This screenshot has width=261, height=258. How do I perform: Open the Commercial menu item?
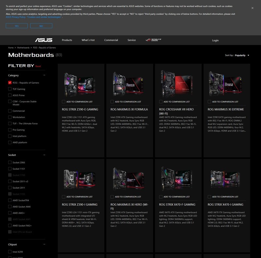[x=111, y=40]
